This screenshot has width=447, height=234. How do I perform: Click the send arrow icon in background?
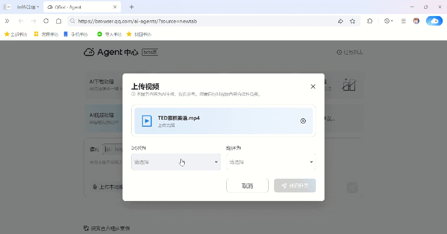352,188
